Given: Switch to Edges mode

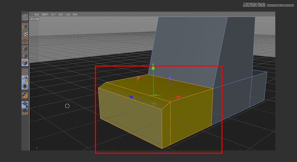Looking at the screenshot, I should pyautogui.click(x=25, y=55).
